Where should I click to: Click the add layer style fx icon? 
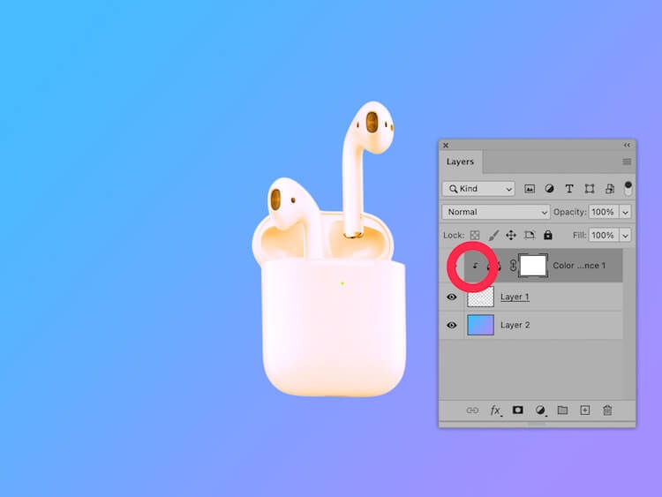[496, 410]
